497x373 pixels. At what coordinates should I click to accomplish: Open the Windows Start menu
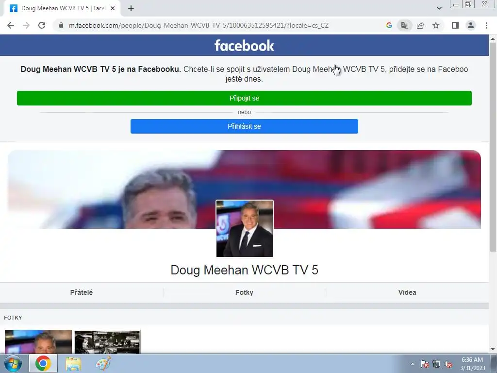(13, 363)
